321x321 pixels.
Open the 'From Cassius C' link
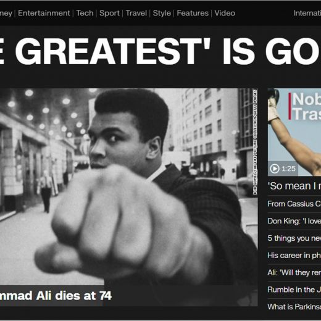294,204
